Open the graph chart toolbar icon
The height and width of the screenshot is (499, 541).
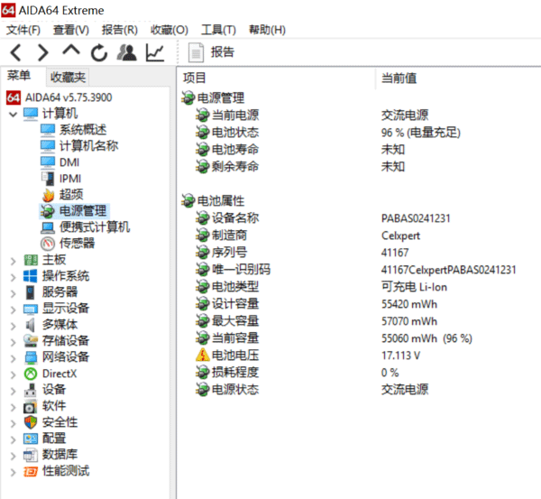155,53
